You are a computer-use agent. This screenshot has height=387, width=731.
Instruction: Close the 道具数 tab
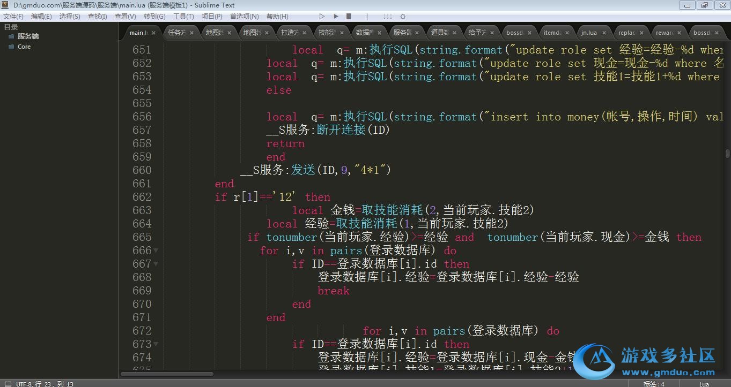[x=454, y=33]
